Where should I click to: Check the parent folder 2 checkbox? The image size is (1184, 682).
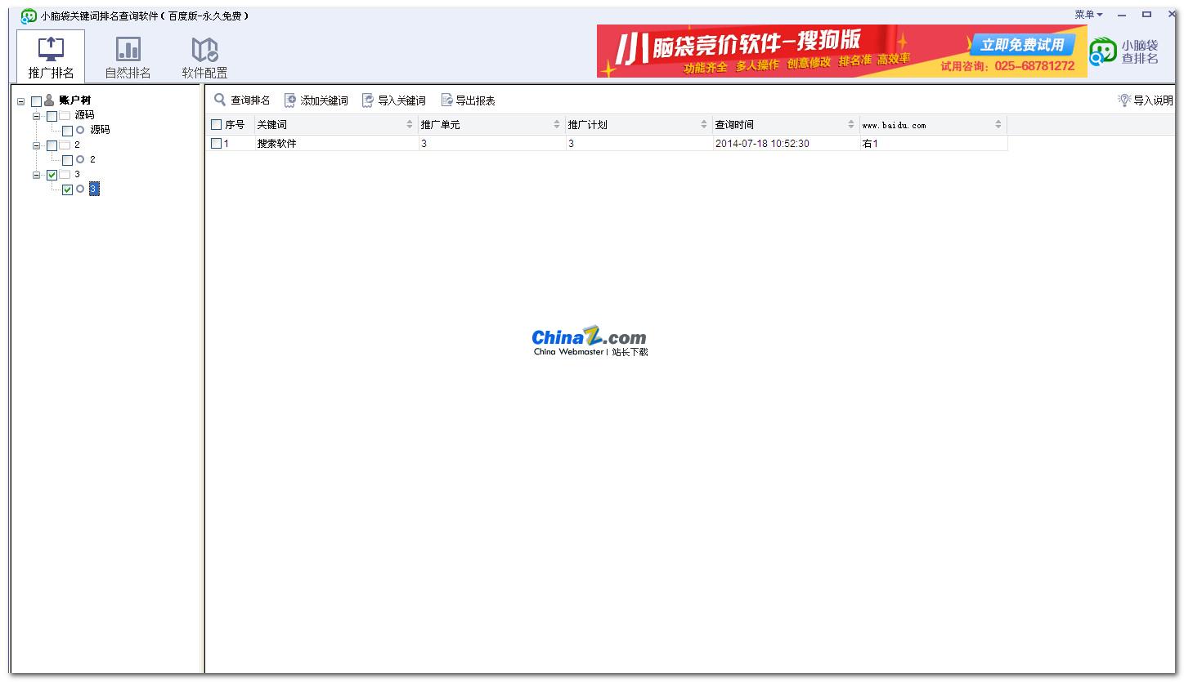point(52,145)
